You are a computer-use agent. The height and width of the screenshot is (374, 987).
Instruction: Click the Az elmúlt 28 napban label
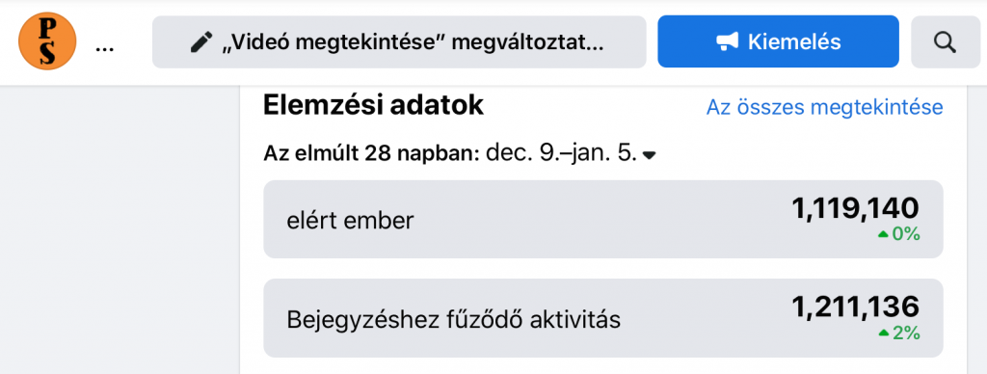click(x=372, y=153)
